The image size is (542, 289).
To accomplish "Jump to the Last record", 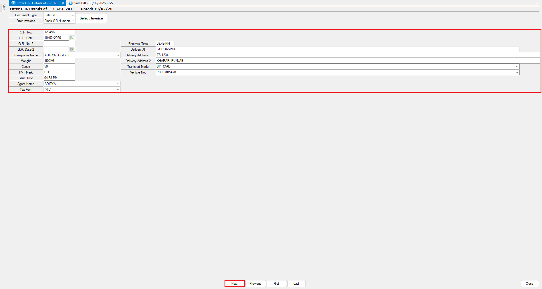I will [x=296, y=284].
